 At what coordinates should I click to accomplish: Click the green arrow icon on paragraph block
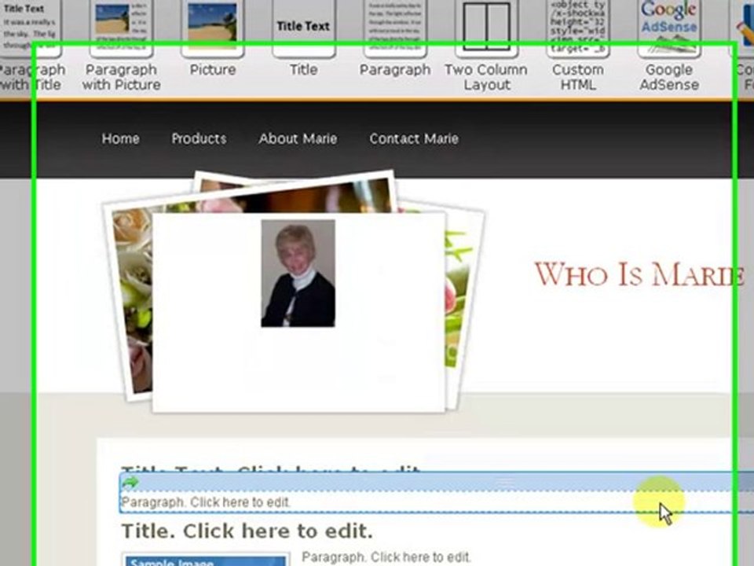(130, 482)
